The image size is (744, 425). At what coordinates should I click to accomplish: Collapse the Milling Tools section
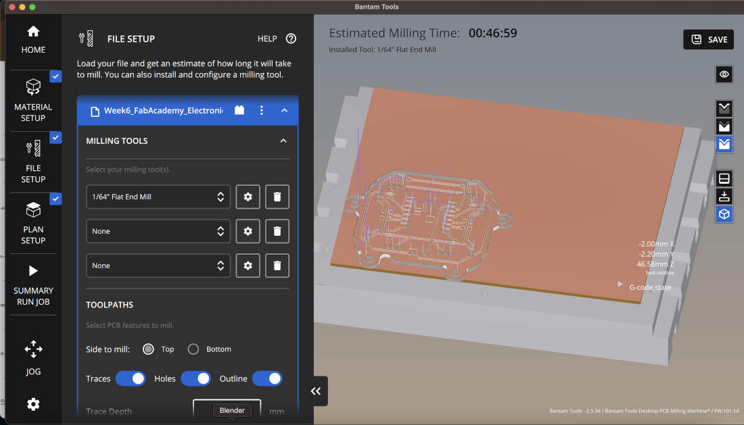tap(283, 141)
